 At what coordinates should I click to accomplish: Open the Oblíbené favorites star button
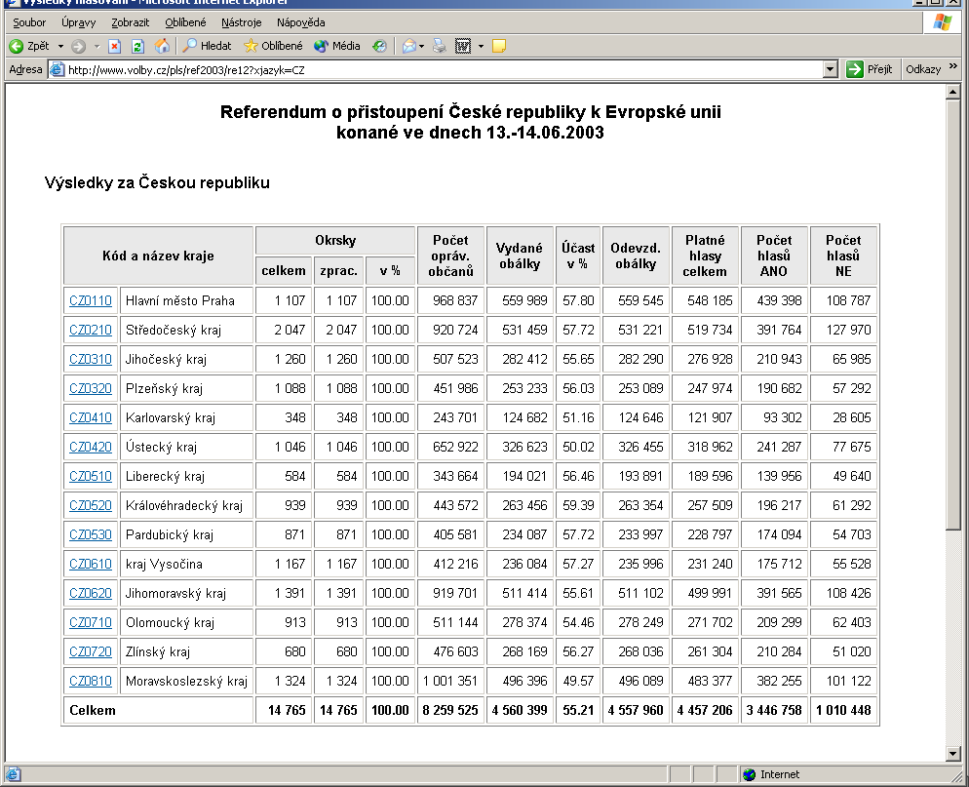coord(273,46)
